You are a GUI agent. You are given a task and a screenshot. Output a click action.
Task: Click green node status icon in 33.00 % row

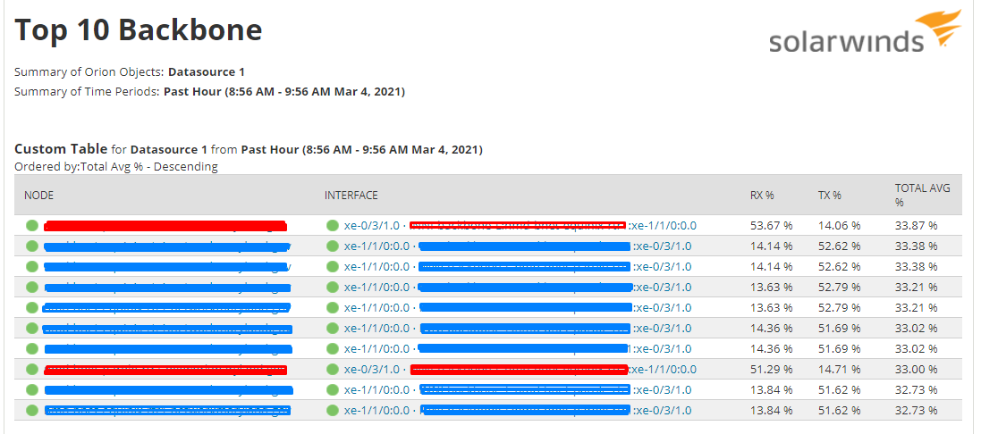(x=32, y=369)
